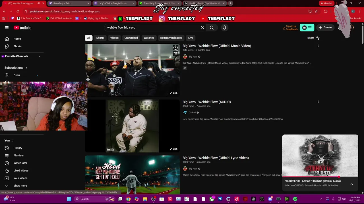
Task: Open the Windows Start menu
Action: coord(69,199)
